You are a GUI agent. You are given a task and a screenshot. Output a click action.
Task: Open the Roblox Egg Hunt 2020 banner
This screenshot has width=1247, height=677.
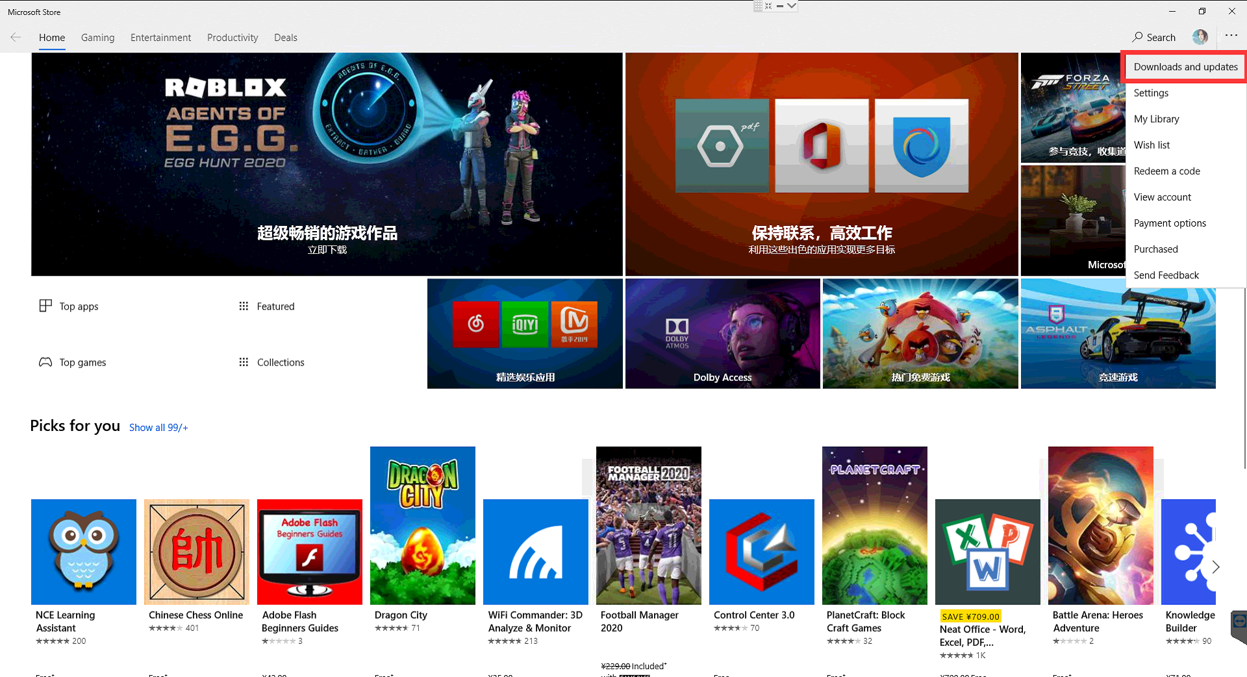click(327, 164)
